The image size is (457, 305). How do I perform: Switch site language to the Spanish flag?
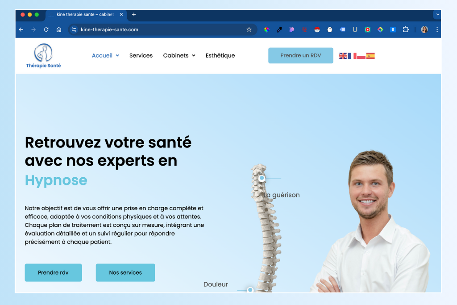coord(370,56)
